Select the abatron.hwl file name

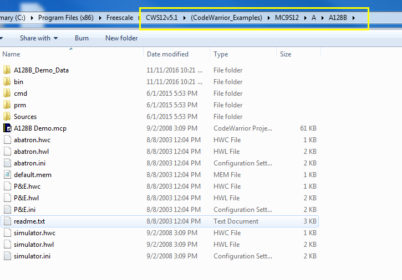click(x=31, y=152)
